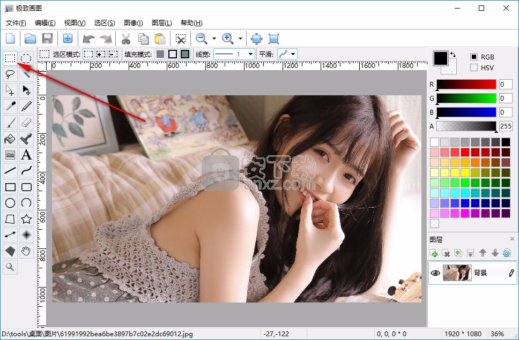This screenshot has height=340, width=519.
Task: Click the black foreground color swatch
Action: [x=441, y=58]
